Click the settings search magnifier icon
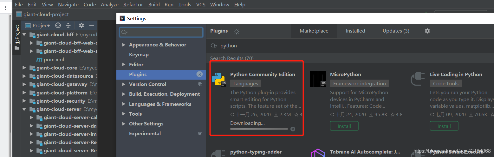 click(124, 32)
